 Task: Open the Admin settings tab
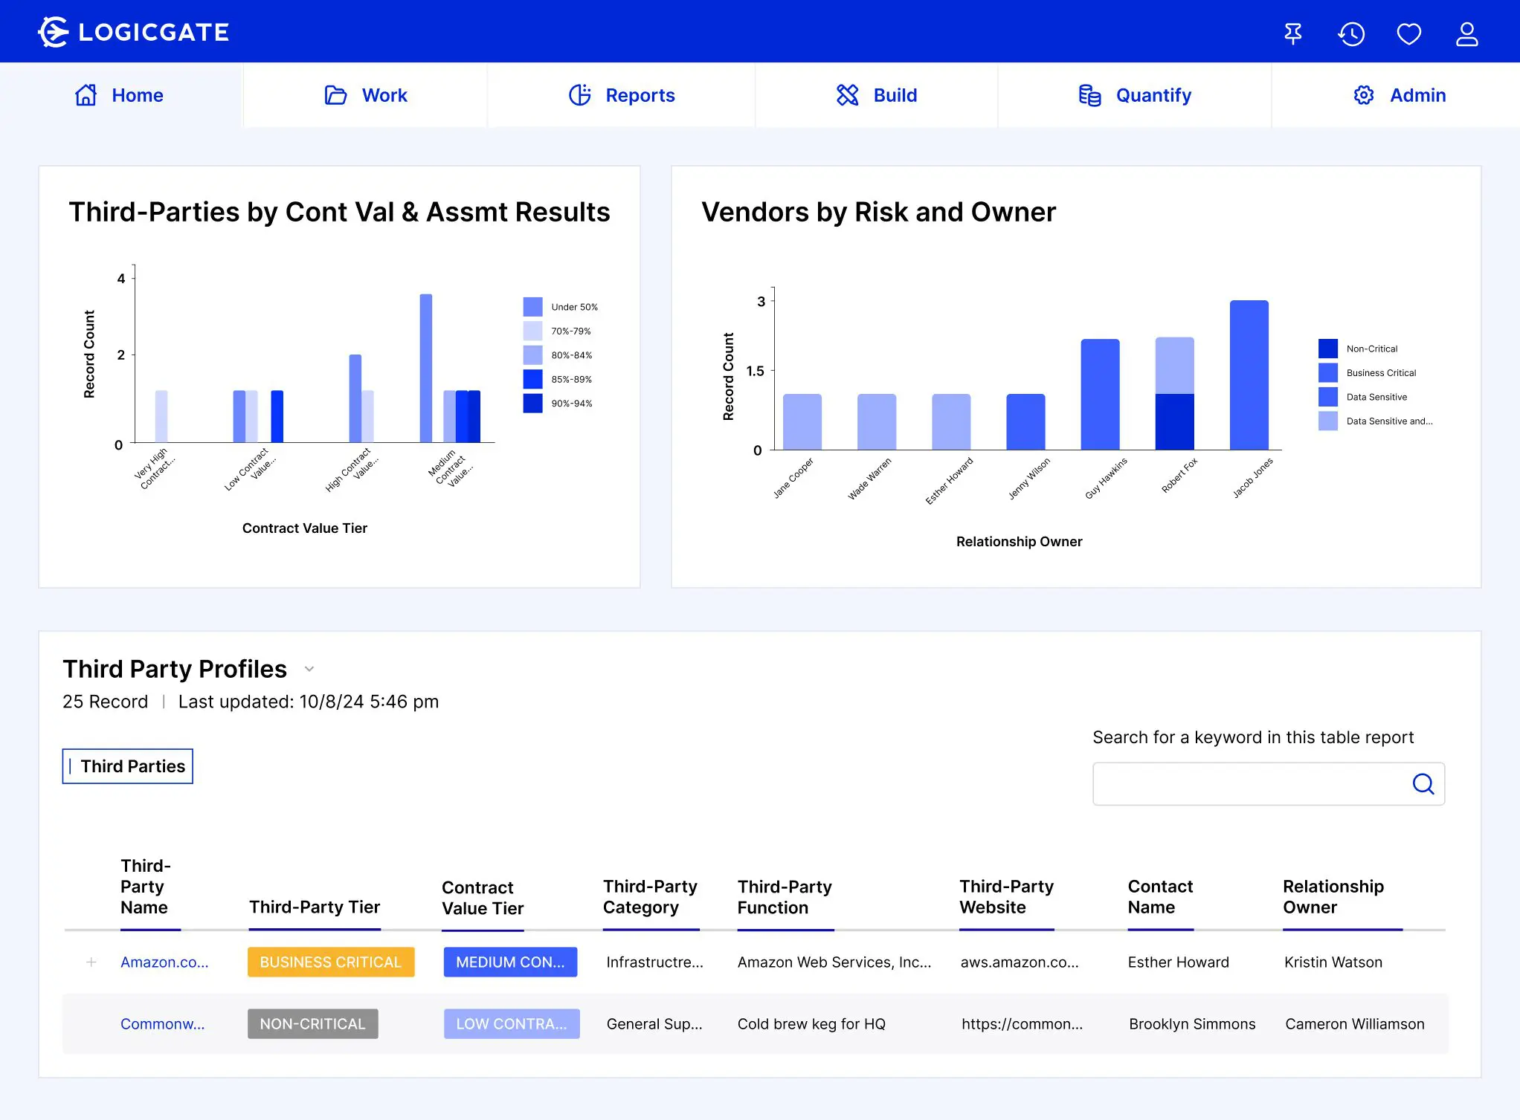tap(1400, 95)
